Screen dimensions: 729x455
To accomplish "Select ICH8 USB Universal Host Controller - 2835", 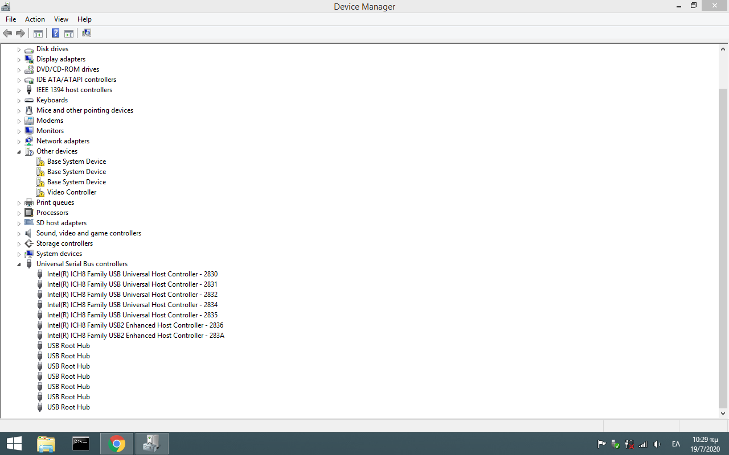I will [132, 315].
